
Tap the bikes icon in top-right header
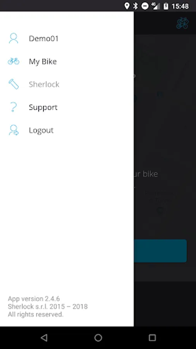tap(182, 23)
